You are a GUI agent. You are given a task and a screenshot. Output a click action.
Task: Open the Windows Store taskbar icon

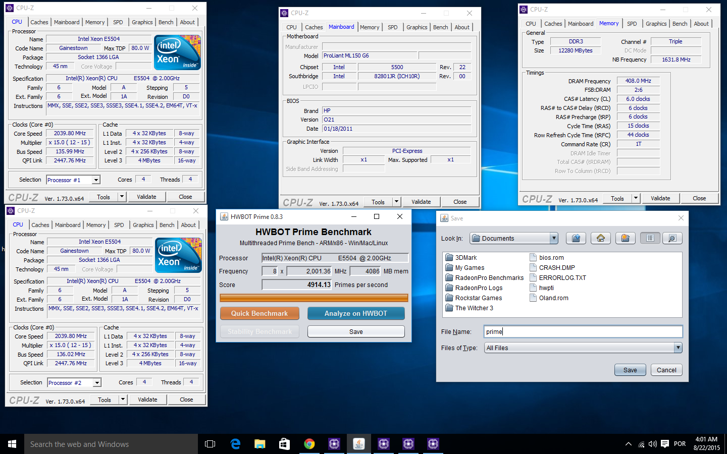pyautogui.click(x=284, y=444)
